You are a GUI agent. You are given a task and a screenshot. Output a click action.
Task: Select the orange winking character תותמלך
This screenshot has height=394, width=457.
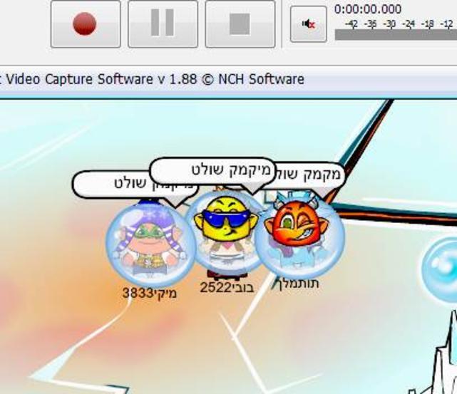300,236
